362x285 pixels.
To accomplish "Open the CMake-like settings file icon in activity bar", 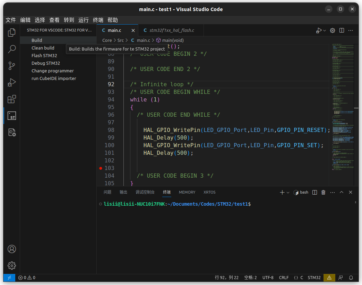I will (x=11, y=132).
